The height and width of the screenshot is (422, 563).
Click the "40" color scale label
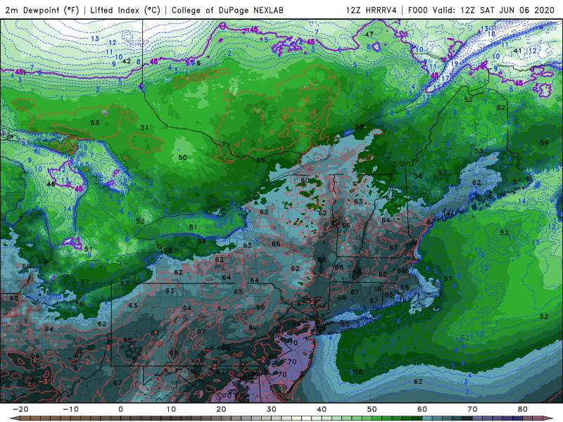[x=322, y=409]
